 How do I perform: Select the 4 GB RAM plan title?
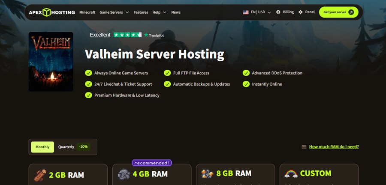point(150,174)
